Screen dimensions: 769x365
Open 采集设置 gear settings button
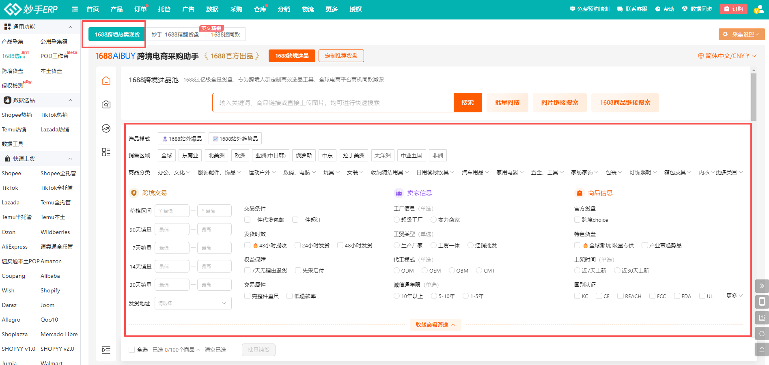tap(741, 34)
